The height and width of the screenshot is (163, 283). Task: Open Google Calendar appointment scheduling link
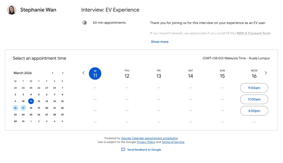coord(149,138)
